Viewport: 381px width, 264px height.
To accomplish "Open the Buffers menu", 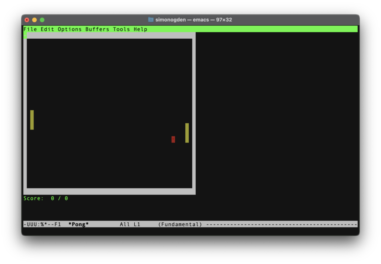I will 97,29.
